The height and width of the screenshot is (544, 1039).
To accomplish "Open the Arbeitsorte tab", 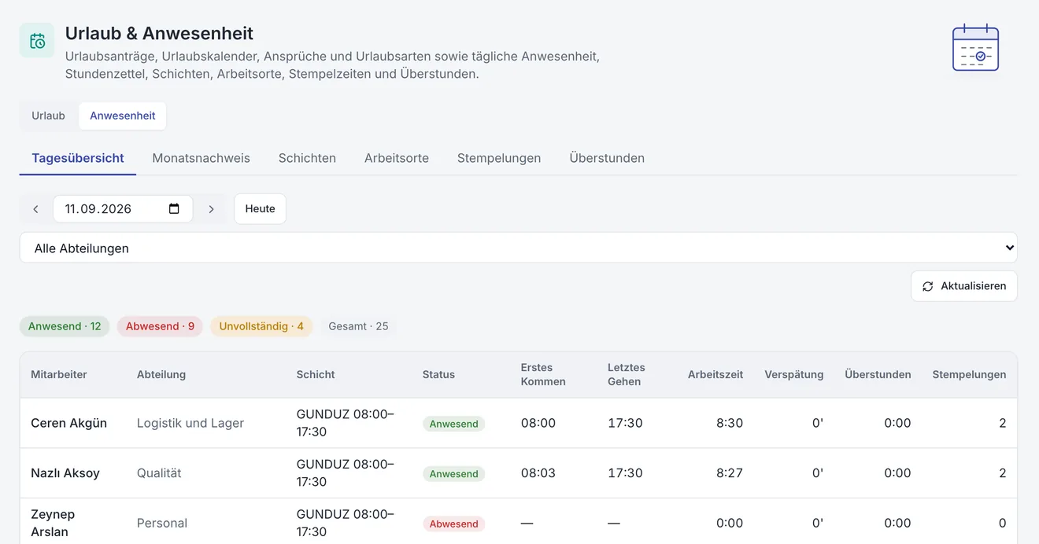I will 397,158.
